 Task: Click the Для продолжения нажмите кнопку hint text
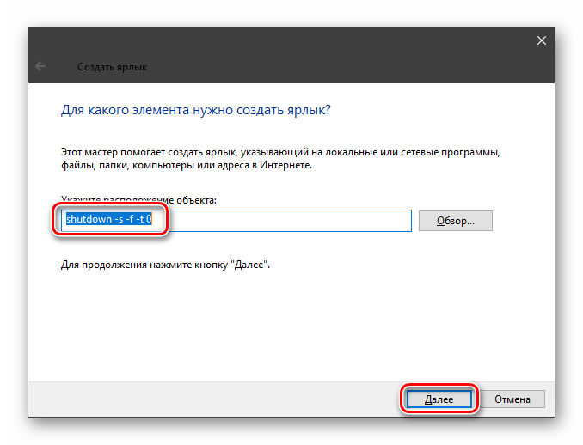coord(165,265)
